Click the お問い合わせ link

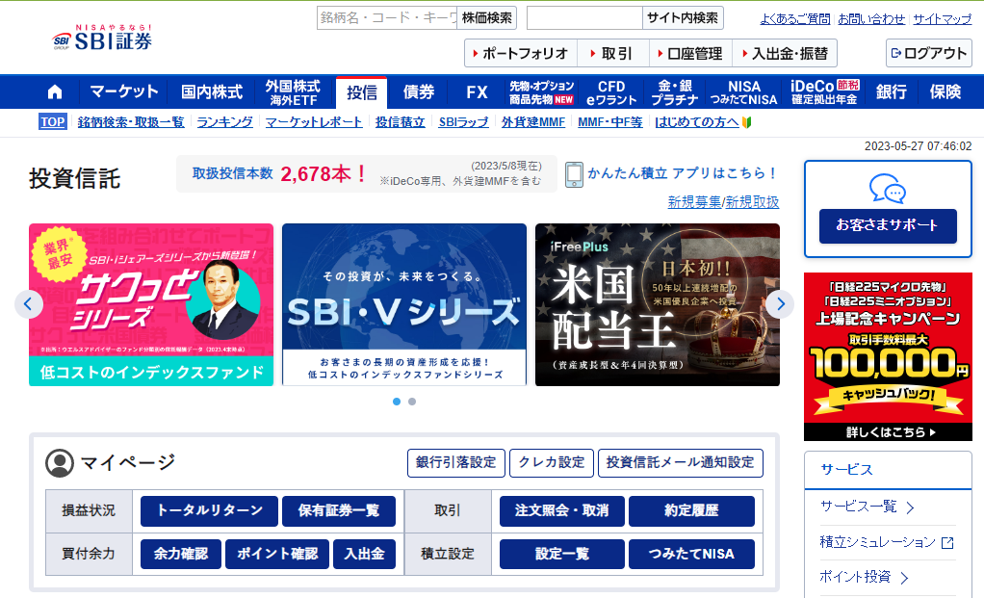[871, 19]
